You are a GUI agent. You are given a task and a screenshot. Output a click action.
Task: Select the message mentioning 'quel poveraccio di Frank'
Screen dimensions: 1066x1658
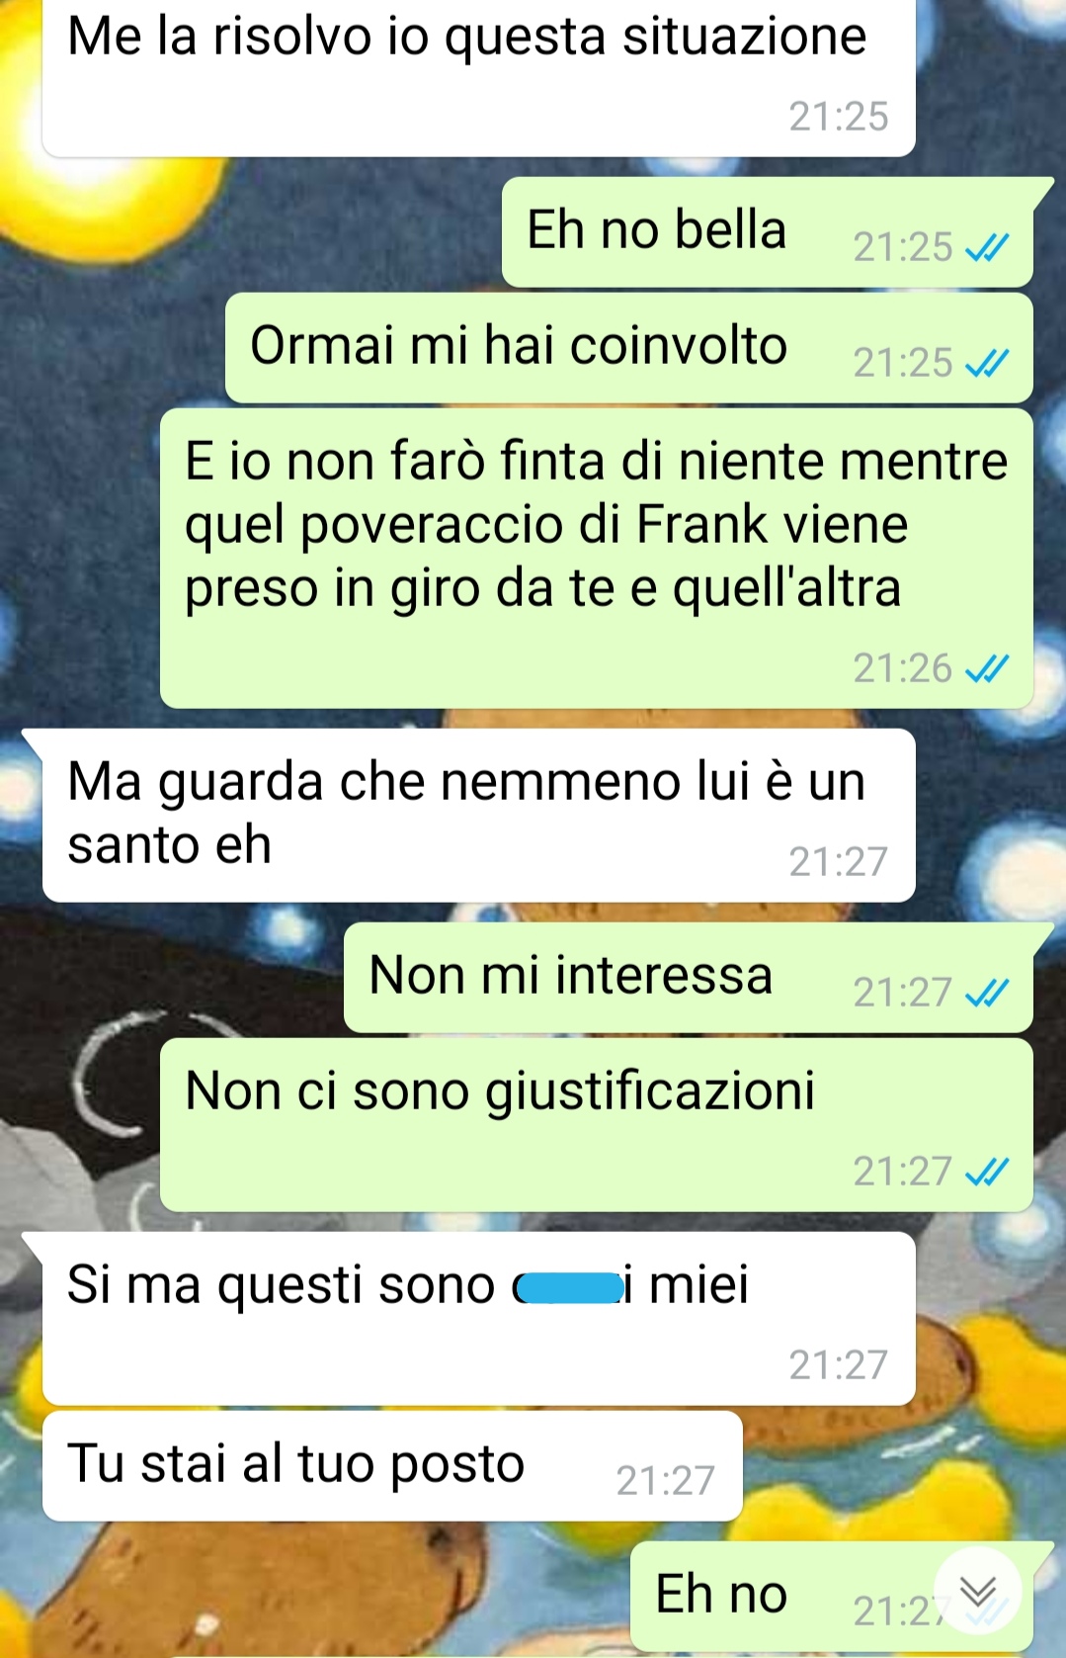[597, 559]
